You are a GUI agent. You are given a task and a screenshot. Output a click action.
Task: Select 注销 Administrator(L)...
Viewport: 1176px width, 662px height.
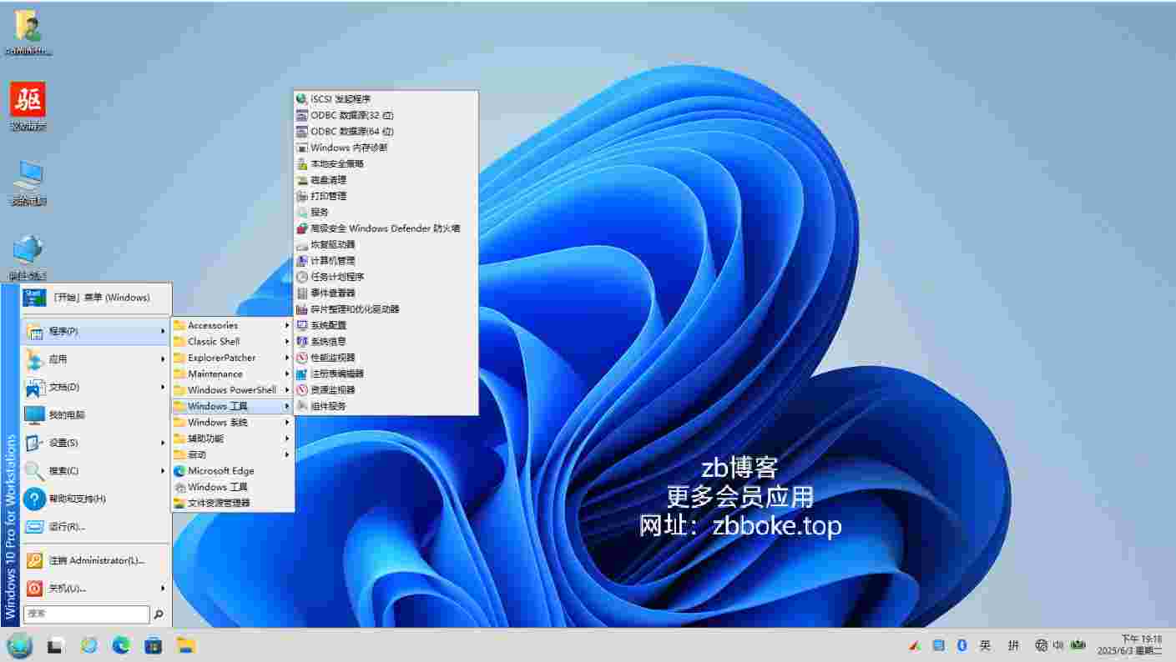96,560
